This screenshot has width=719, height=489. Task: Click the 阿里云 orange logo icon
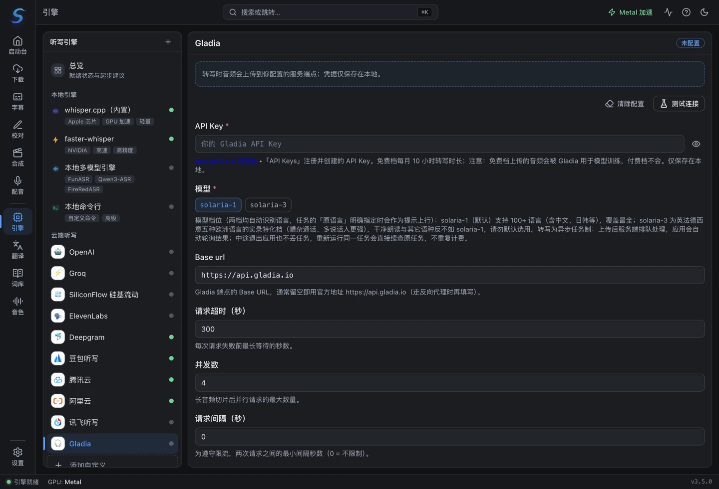58,401
